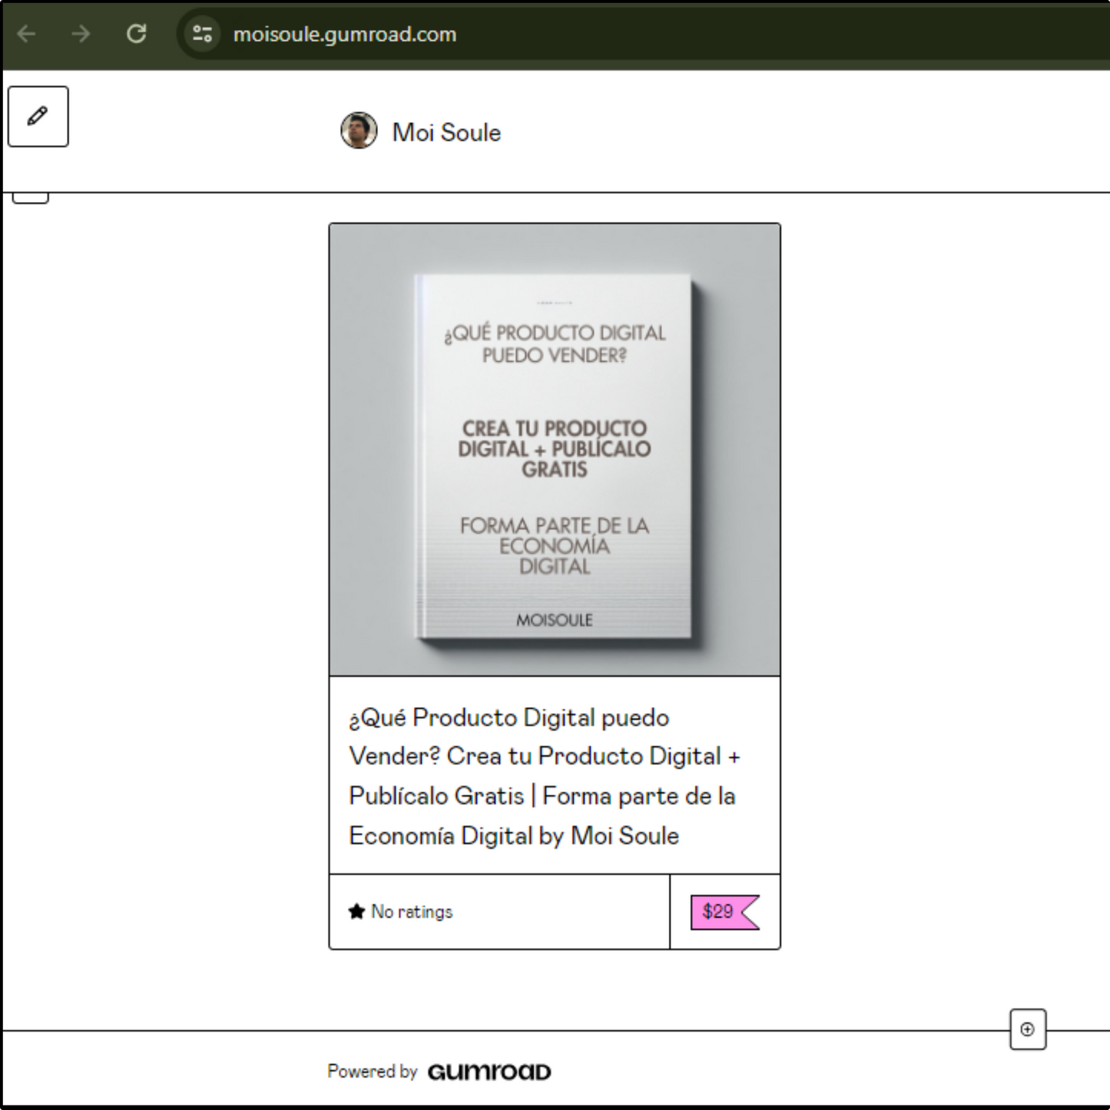Click Moi Soule profile avatar
This screenshot has height=1110, width=1110.
[359, 131]
